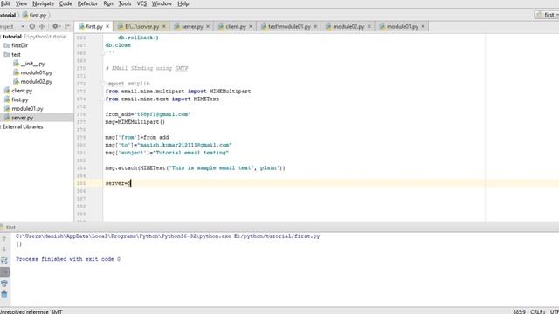Click the collapse all icon in Project panel

pos(42,26)
